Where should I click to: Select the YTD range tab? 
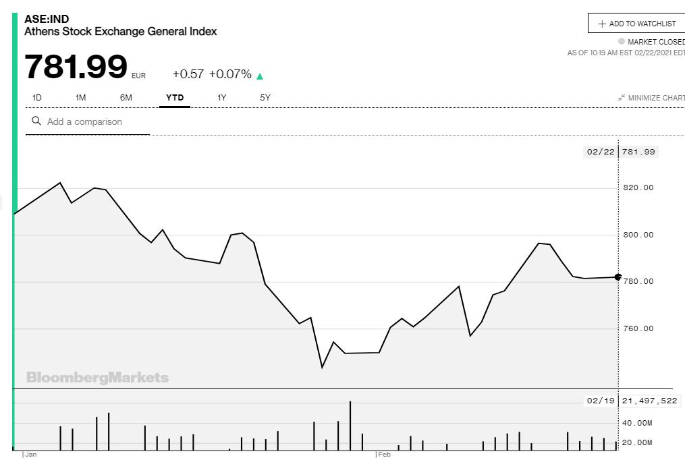click(175, 98)
